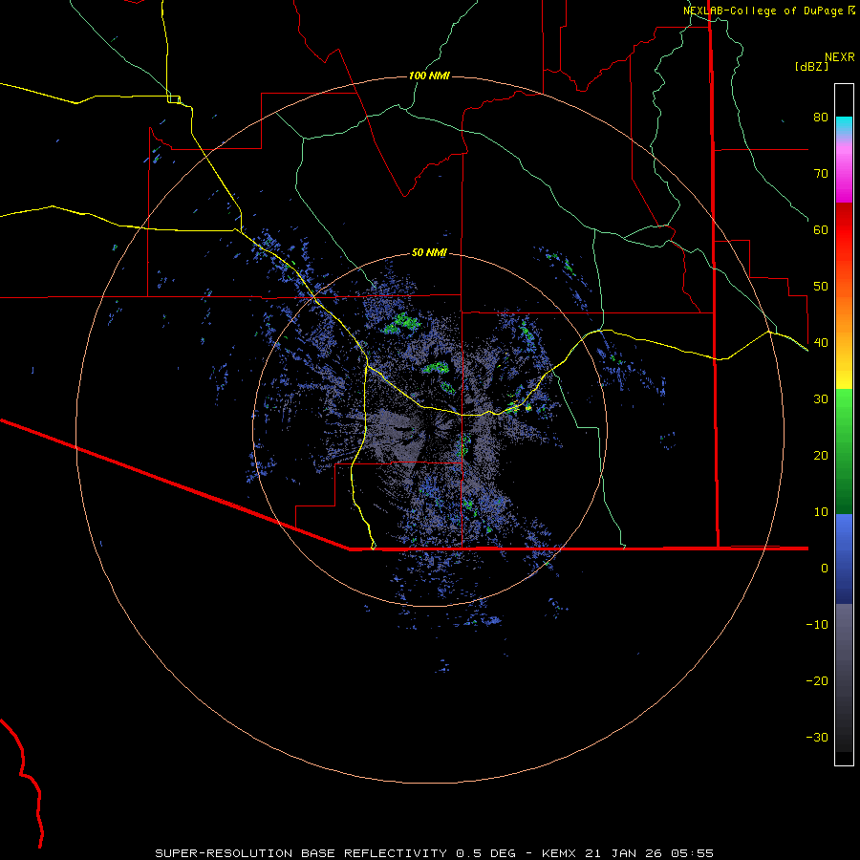Click the 0 value on dBZ scale
This screenshot has width=860, height=860.
[825, 569]
